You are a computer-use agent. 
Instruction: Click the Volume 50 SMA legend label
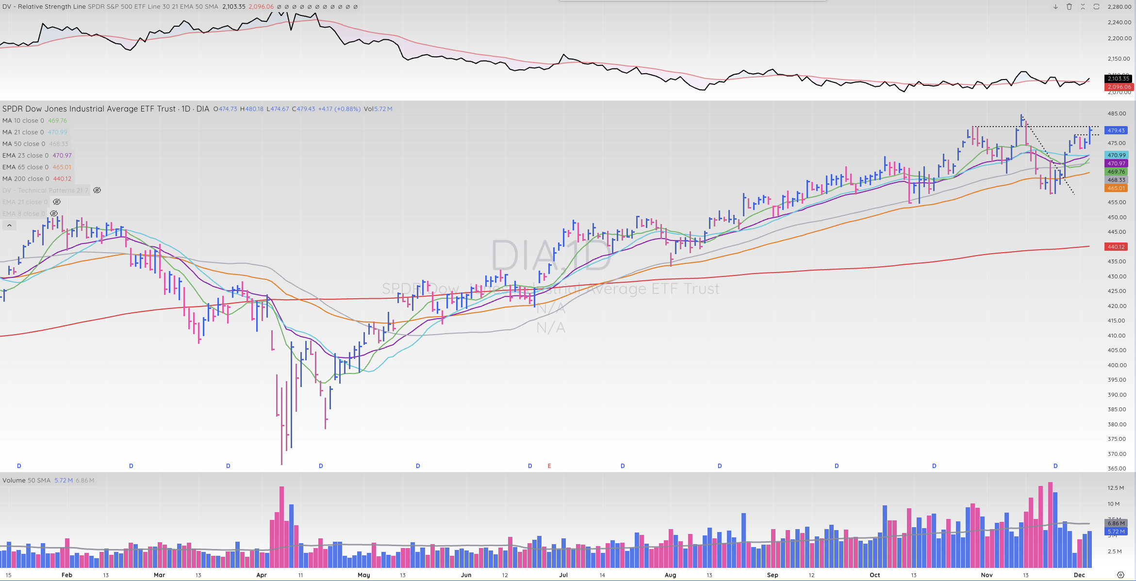(x=26, y=481)
